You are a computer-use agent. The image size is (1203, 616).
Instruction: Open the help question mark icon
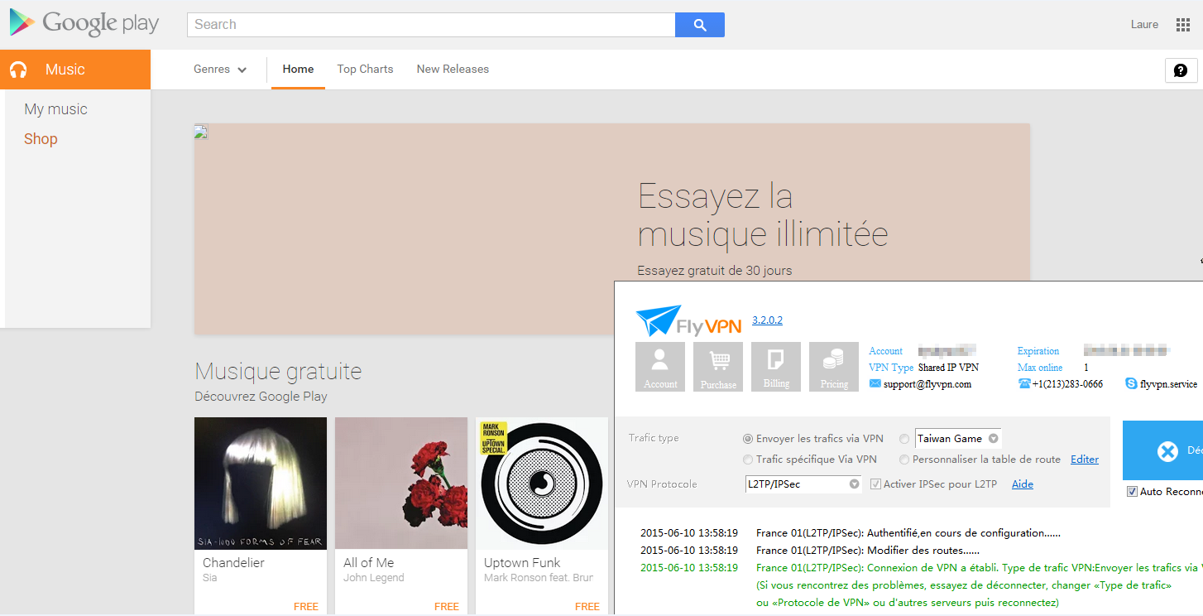[1181, 70]
